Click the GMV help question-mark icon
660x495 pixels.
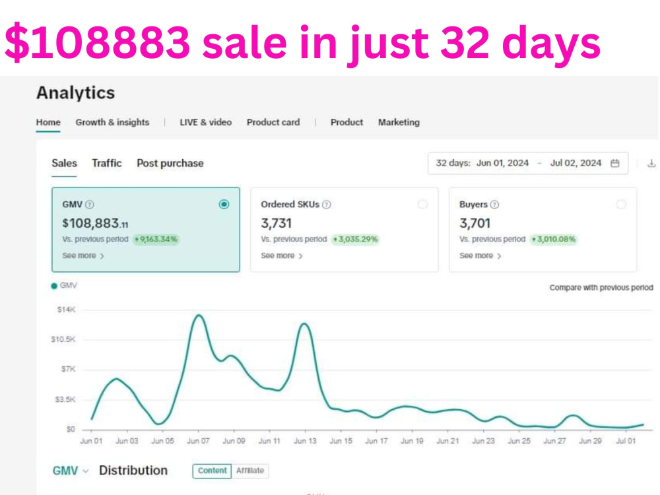[x=90, y=205]
